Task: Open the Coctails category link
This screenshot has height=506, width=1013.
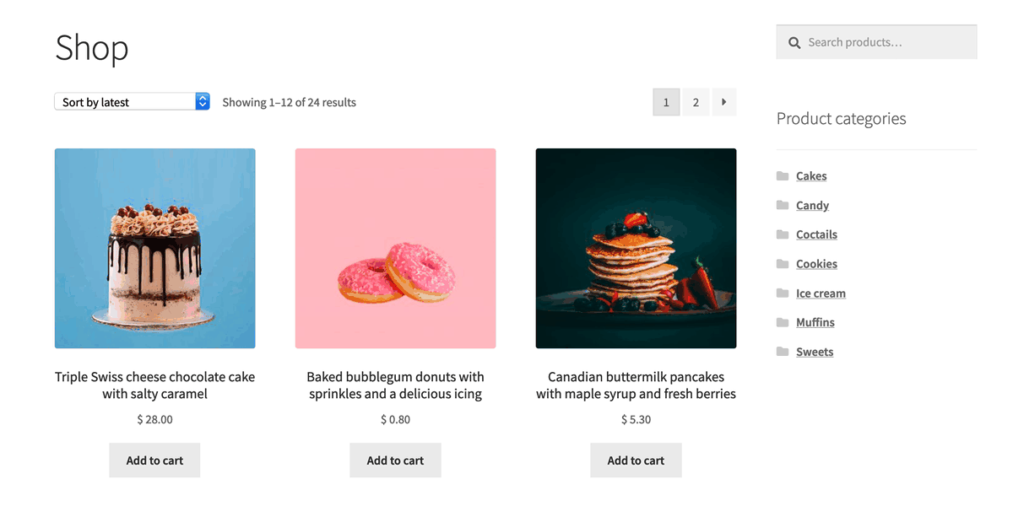Action: 816,234
